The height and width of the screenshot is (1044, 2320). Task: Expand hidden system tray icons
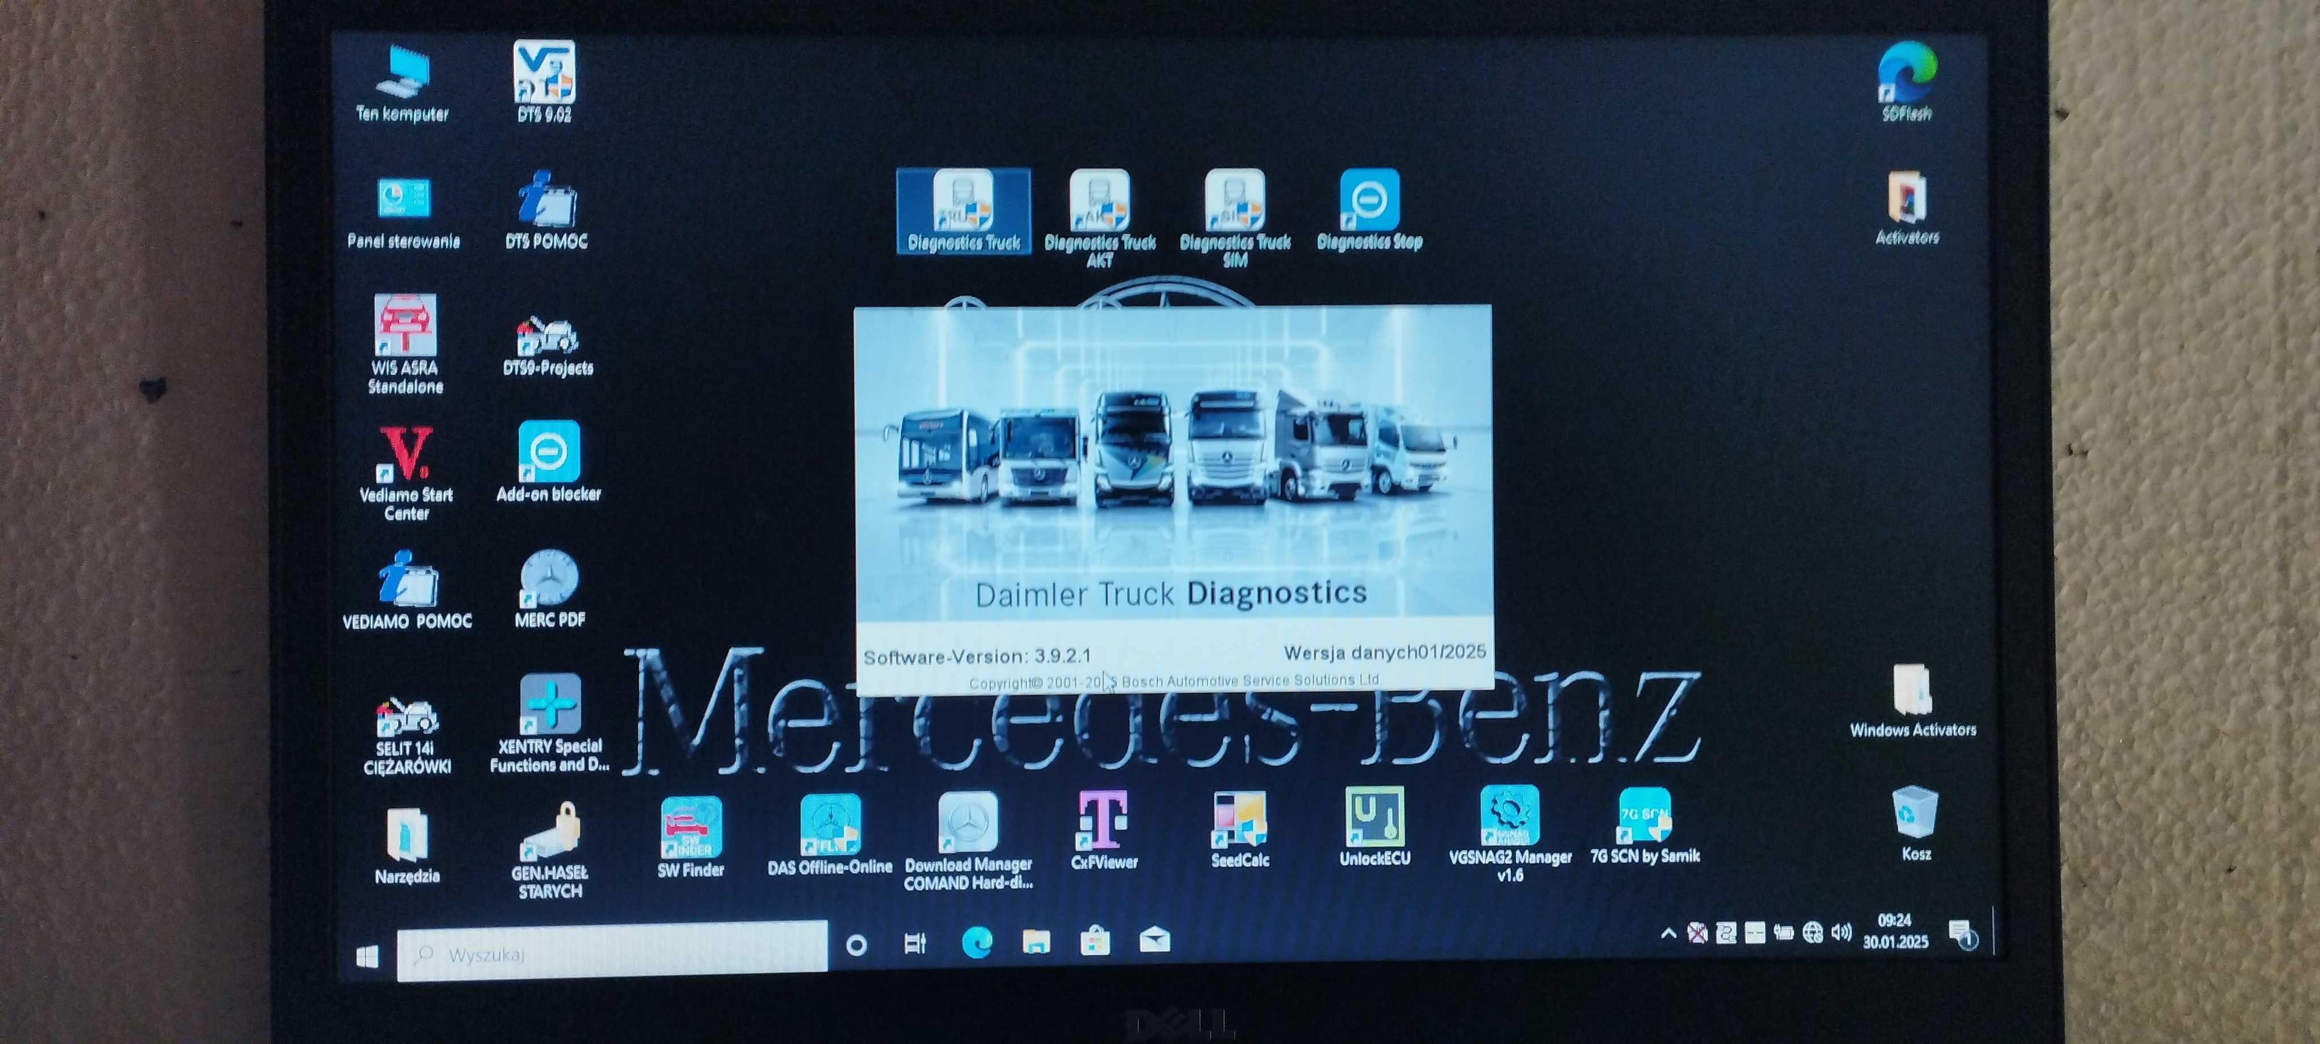[x=1668, y=933]
